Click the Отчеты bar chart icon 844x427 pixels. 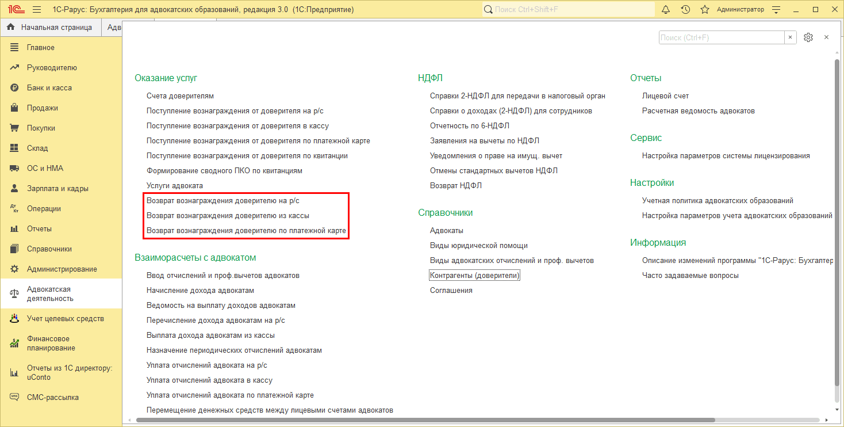(15, 228)
